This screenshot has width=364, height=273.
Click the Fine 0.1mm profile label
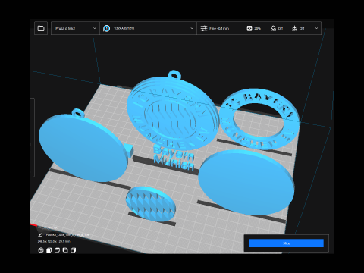pos(219,28)
